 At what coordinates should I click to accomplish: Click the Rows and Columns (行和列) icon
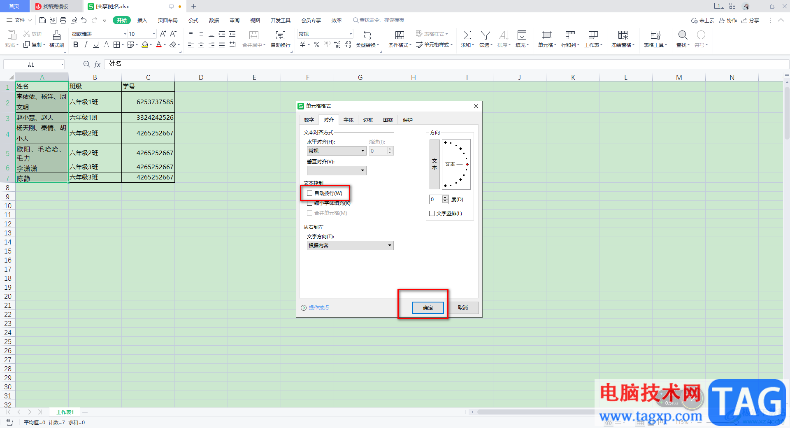pyautogui.click(x=570, y=35)
